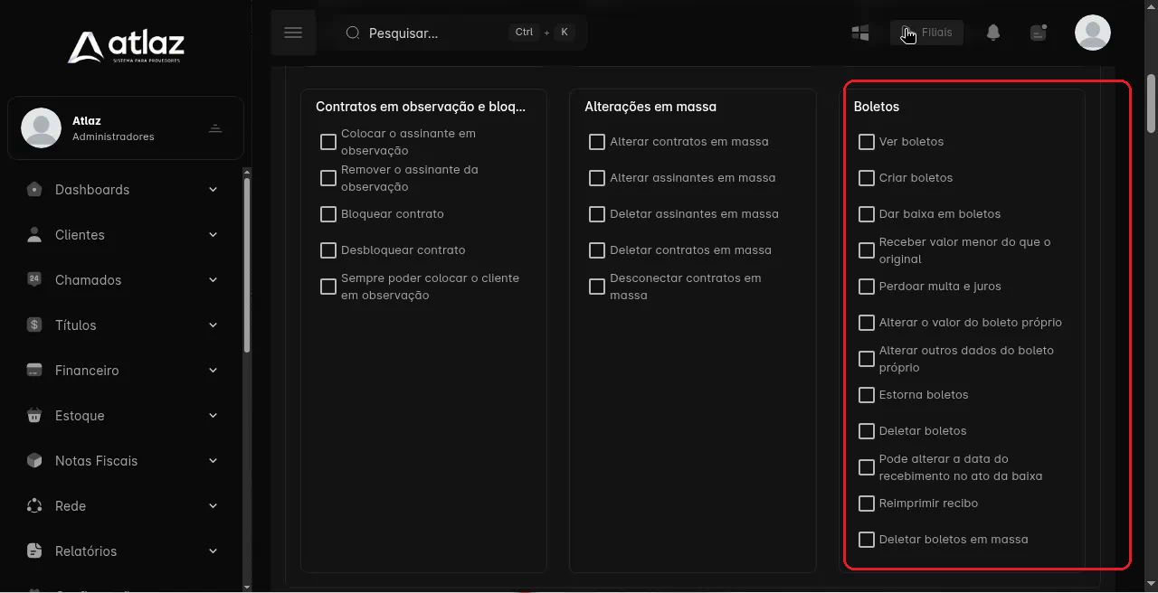Enable Ver boletos permission
This screenshot has width=1158, height=593.
click(867, 142)
